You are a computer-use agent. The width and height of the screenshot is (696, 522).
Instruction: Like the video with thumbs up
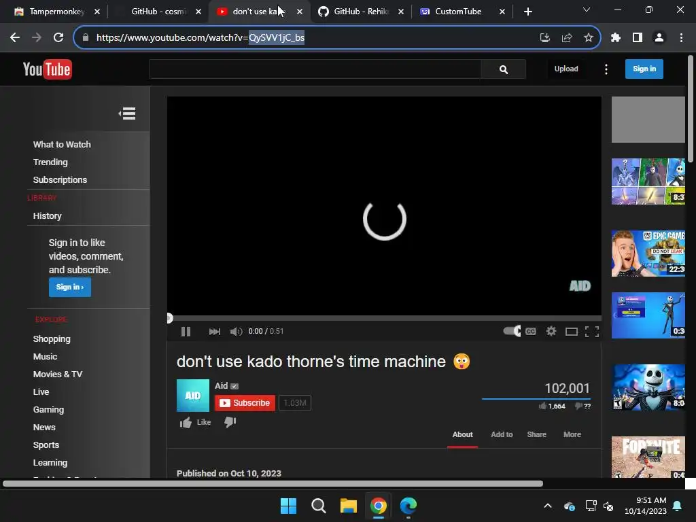coord(195,422)
